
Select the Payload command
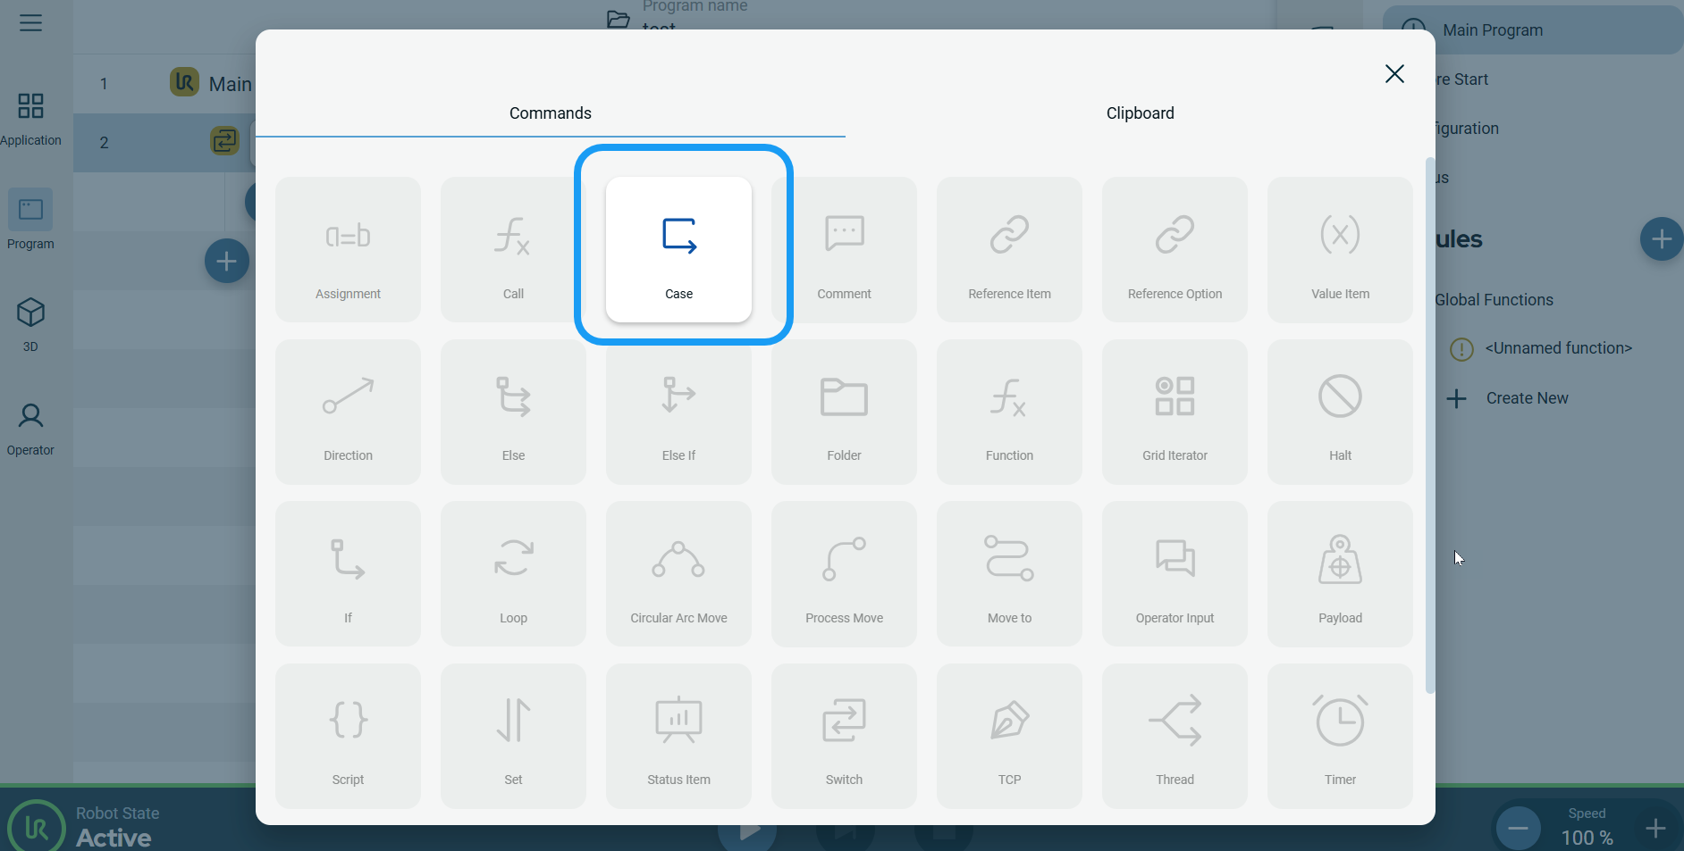1340,573
